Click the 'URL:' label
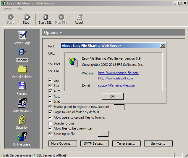This screenshot has width=188, height=158. pos(52,53)
